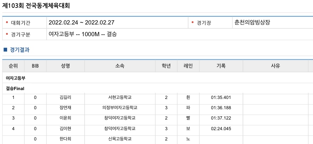This screenshot has width=313, height=144.
Task: Click event text 여자고등부 -- 1000M -- 결승
Action: point(83,34)
